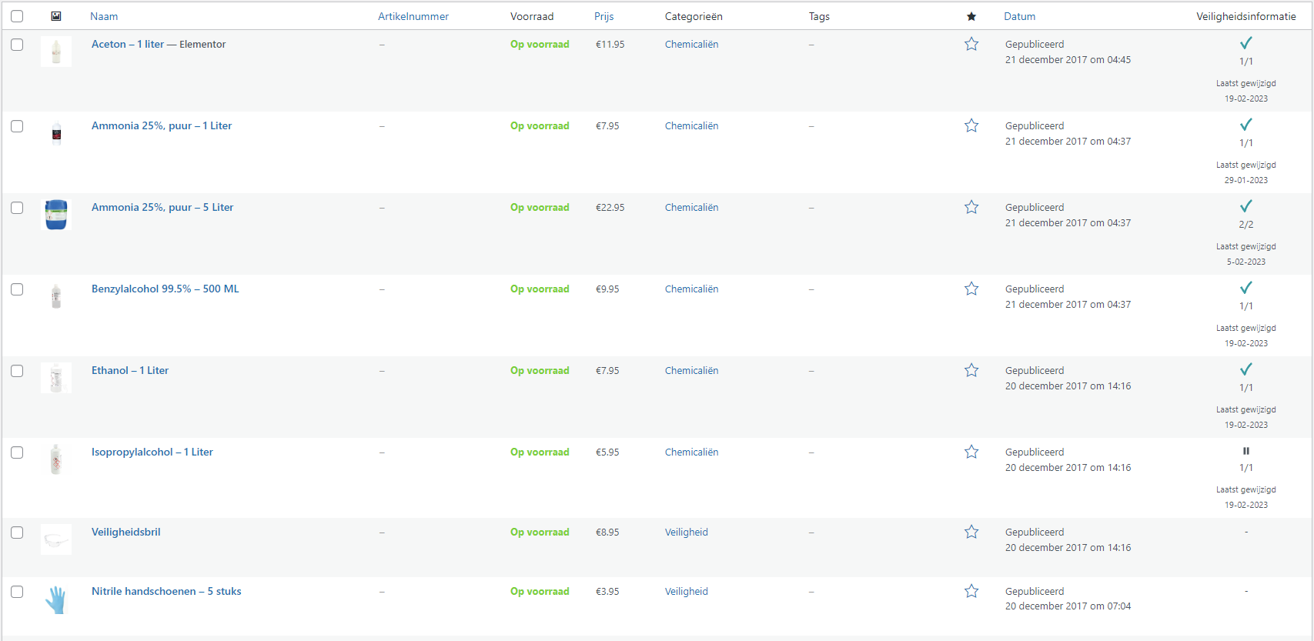This screenshot has width=1314, height=641.
Task: Select checkbox for Ammonia 25% 5 Liter
Action: 17,208
